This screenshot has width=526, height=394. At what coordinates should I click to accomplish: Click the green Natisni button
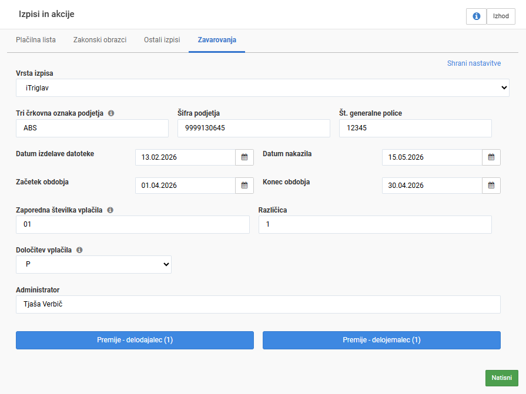(x=502, y=378)
